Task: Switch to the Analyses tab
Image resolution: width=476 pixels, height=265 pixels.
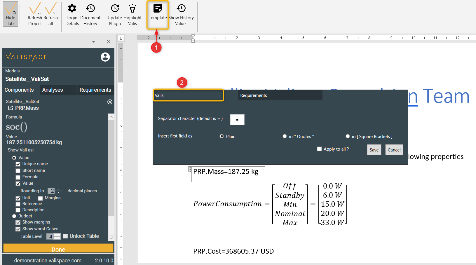Action: click(53, 90)
